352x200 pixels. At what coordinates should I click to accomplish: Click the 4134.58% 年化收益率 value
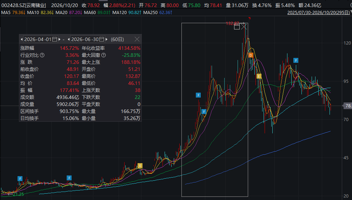click(x=129, y=48)
